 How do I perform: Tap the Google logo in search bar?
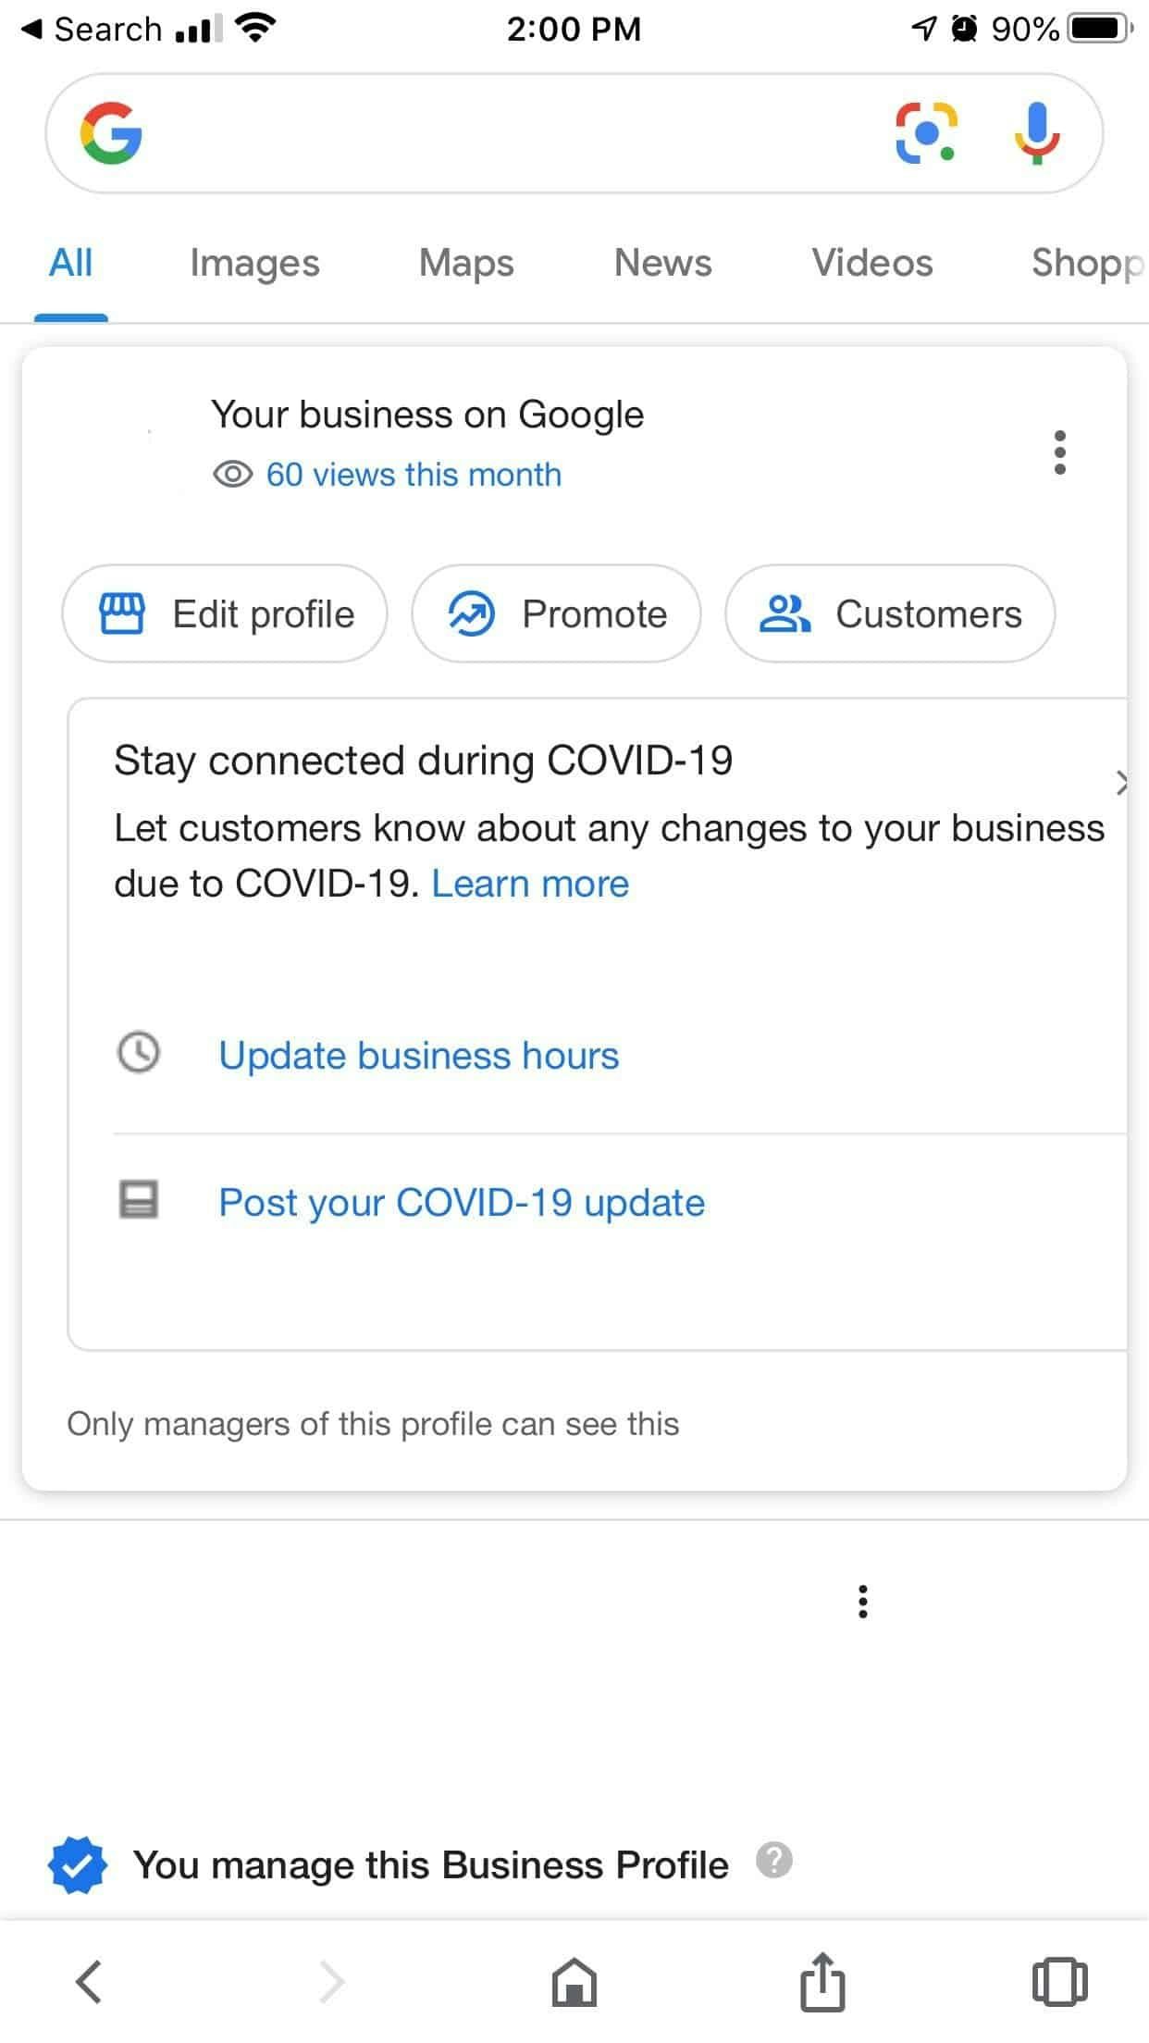click(x=111, y=133)
